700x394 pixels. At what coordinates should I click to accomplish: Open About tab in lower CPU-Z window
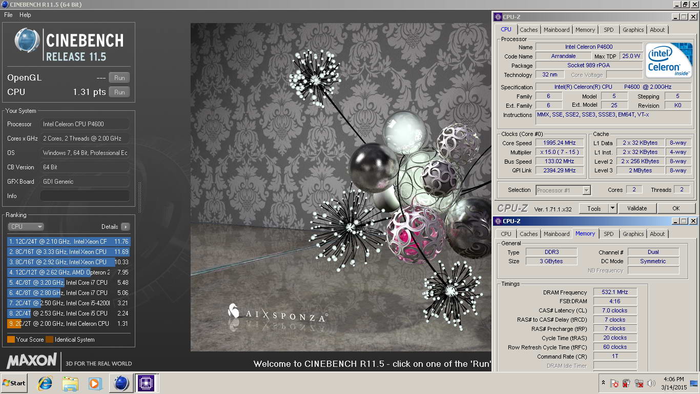657,234
